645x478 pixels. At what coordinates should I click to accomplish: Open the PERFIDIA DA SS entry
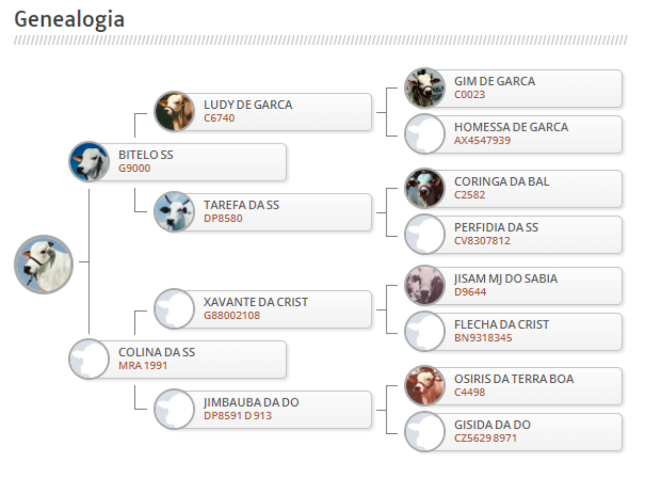[x=513, y=234]
